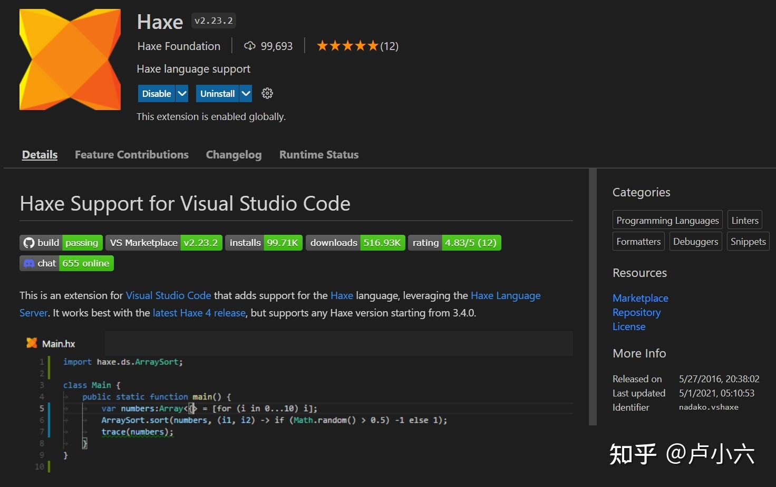
Task: Select the Runtime Status tab
Action: point(318,155)
